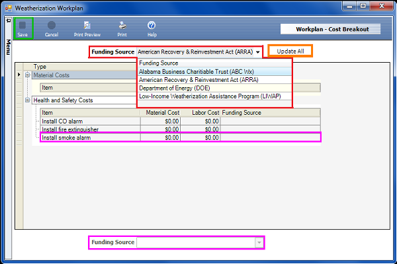397x264 pixels.
Task: Select the Install smoke alarm row
Action: (180, 138)
